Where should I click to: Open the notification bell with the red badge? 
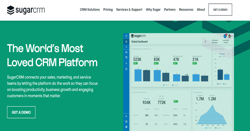[225, 36]
